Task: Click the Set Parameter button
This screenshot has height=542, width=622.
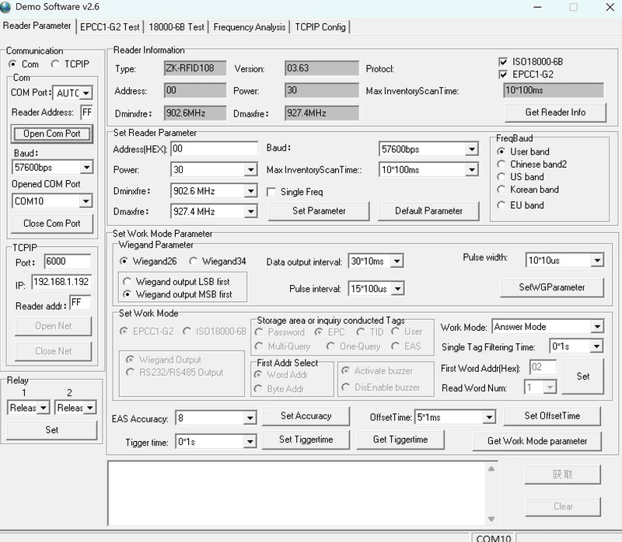Action: coord(319,210)
